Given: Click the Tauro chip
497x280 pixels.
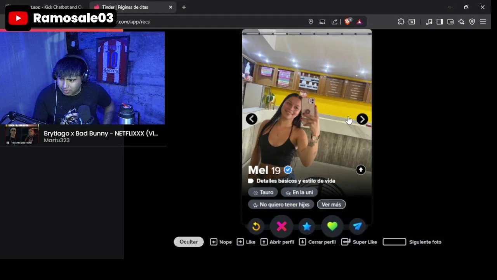Looking at the screenshot, I should [263, 192].
